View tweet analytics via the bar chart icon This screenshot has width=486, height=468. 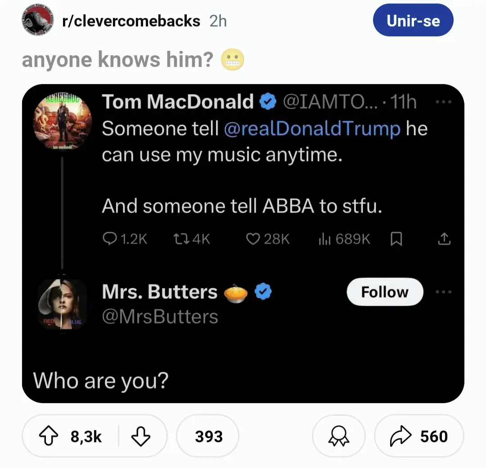(325, 239)
